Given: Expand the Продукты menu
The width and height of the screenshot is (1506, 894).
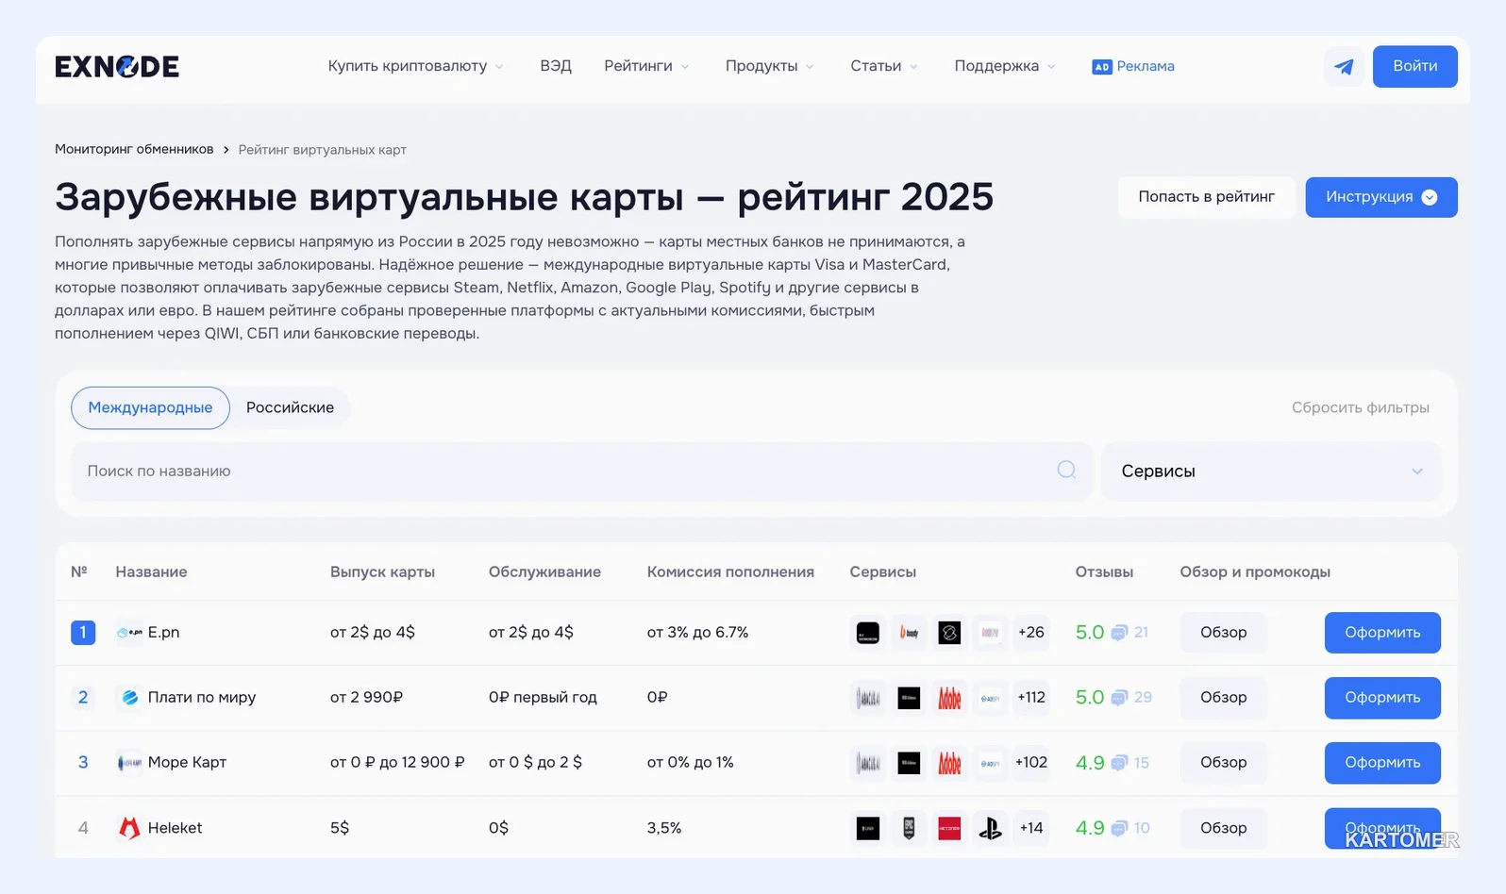Looking at the screenshot, I should click(769, 66).
